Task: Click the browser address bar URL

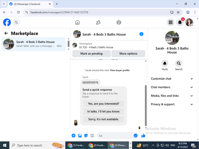Action: pyautogui.click(x=59, y=12)
